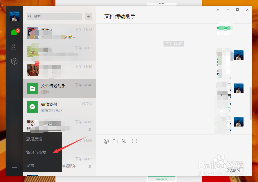Select the Chats icon in the sidebar
Screen dimensions: 258x182
[14, 32]
